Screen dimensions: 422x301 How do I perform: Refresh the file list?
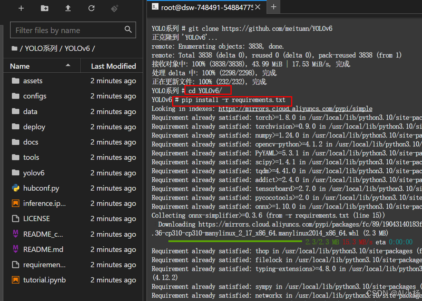pyautogui.click(x=91, y=8)
